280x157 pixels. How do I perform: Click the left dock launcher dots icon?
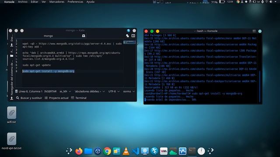69,151
